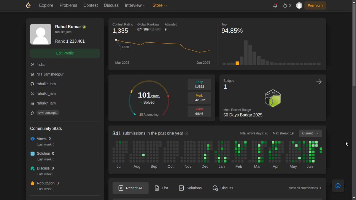The image size is (356, 200).
Task: Click the NIT Jamshedpur graduation cap icon
Action: pyautogui.click(x=32, y=74)
